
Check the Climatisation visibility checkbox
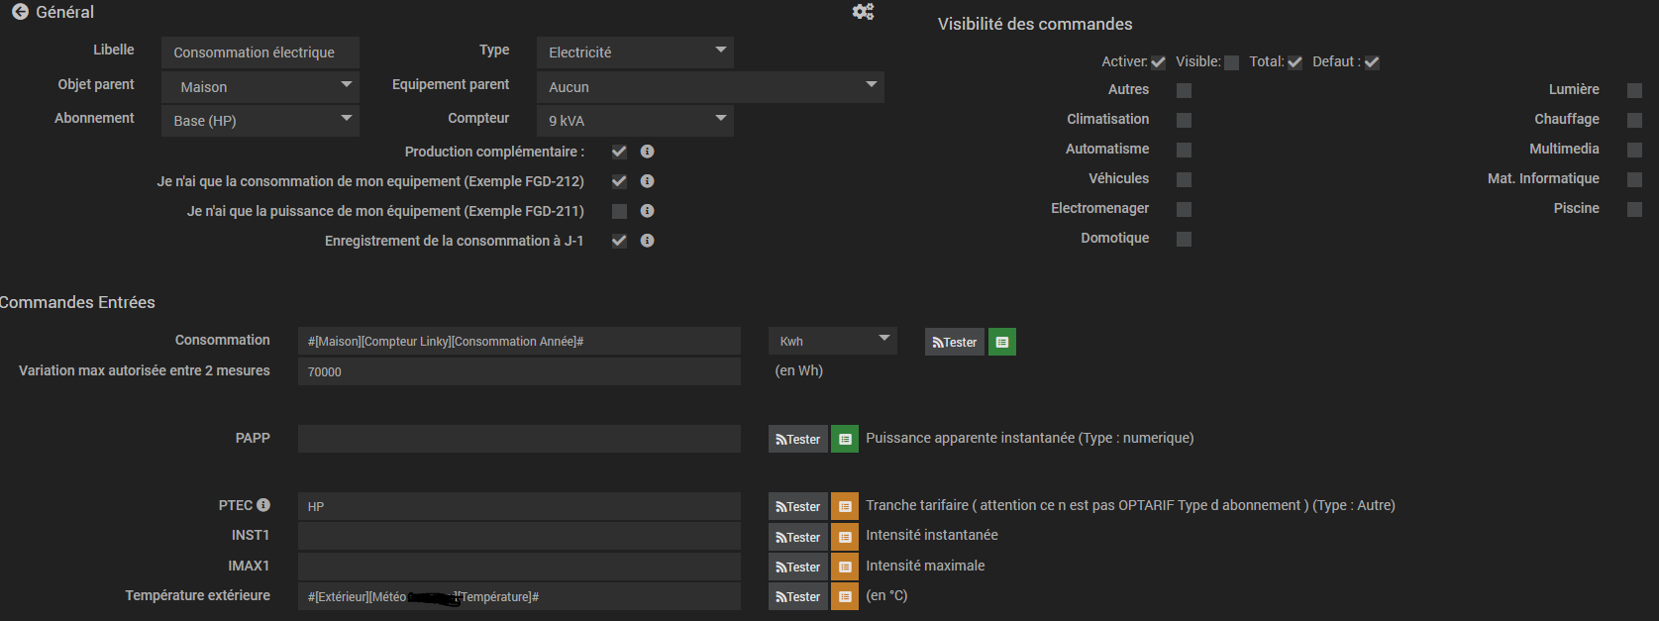pos(1184,120)
